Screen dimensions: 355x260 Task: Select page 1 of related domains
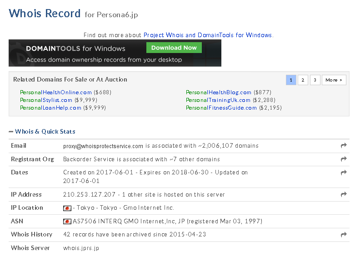tap(291, 80)
